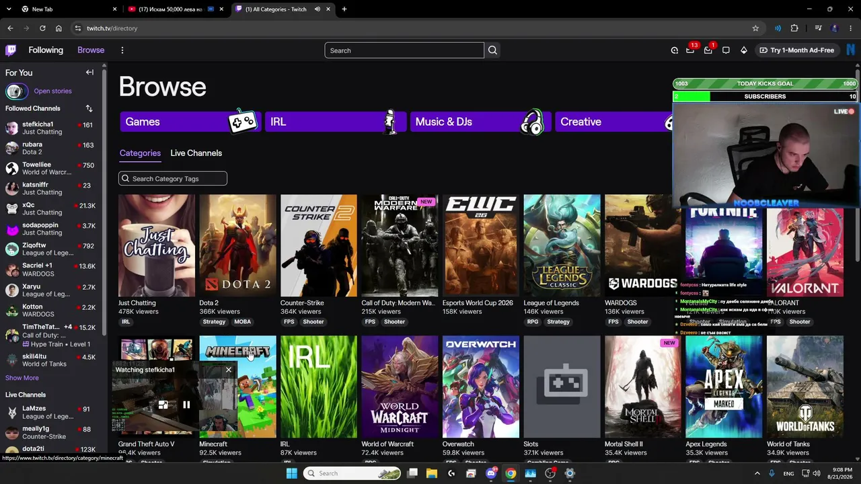View site information icon in address bar
The width and height of the screenshot is (861, 484).
(78, 28)
